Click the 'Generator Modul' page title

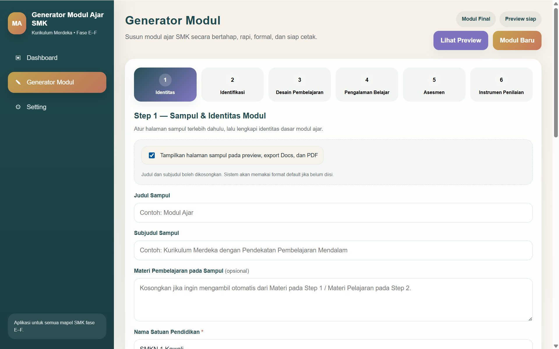coord(173,20)
